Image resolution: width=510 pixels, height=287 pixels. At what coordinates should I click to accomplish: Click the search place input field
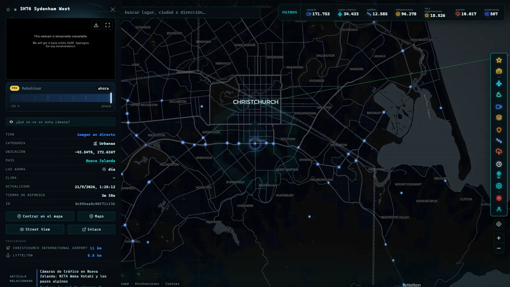(191, 12)
